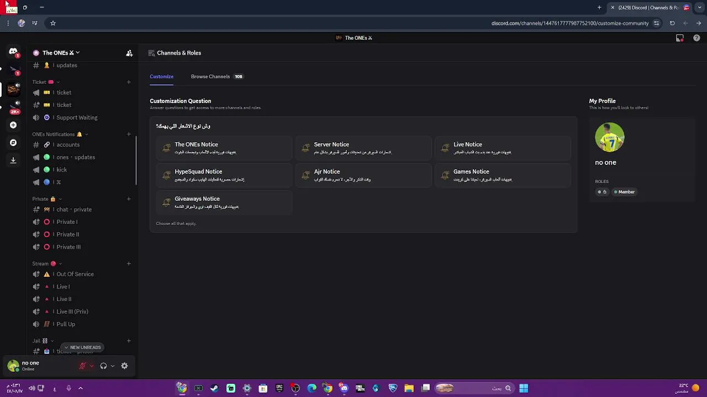Collapse the Jail category
This screenshot has width=707, height=397.
(x=43, y=341)
